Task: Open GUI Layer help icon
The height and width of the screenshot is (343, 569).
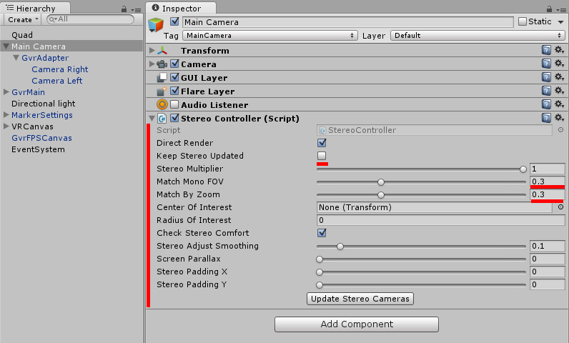Action: [x=546, y=77]
